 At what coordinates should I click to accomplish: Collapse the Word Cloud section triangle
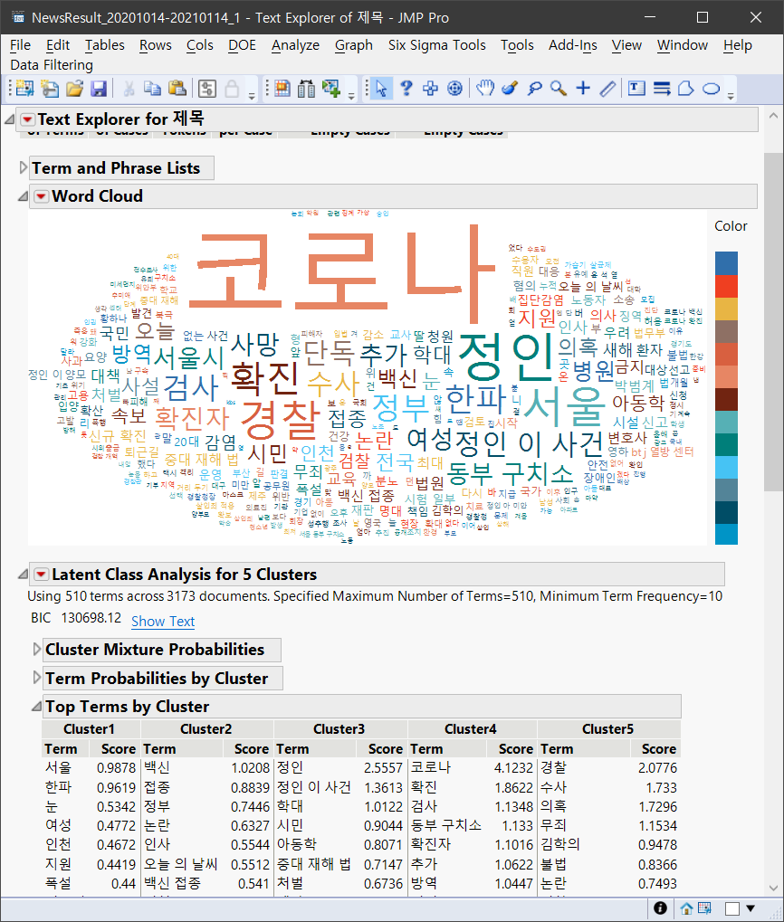pos(23,196)
